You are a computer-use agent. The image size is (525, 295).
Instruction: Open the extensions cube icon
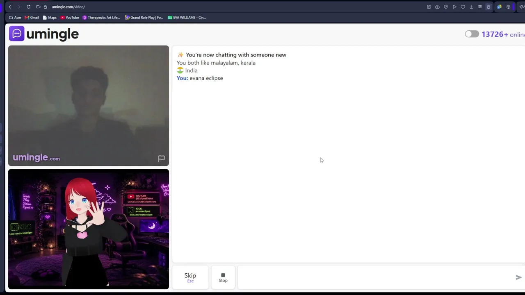point(509,7)
